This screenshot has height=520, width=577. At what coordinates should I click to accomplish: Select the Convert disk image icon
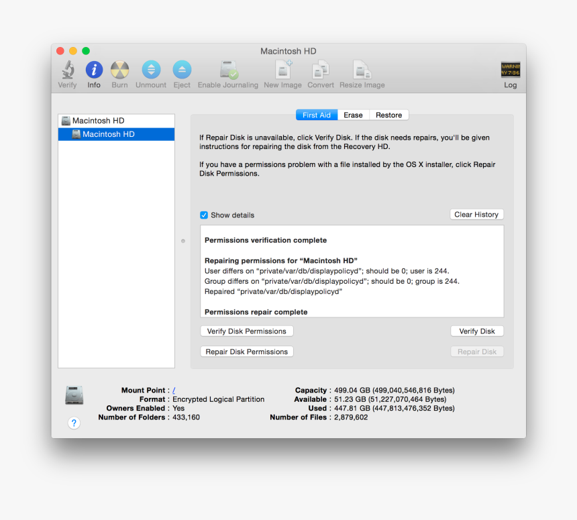pos(320,70)
